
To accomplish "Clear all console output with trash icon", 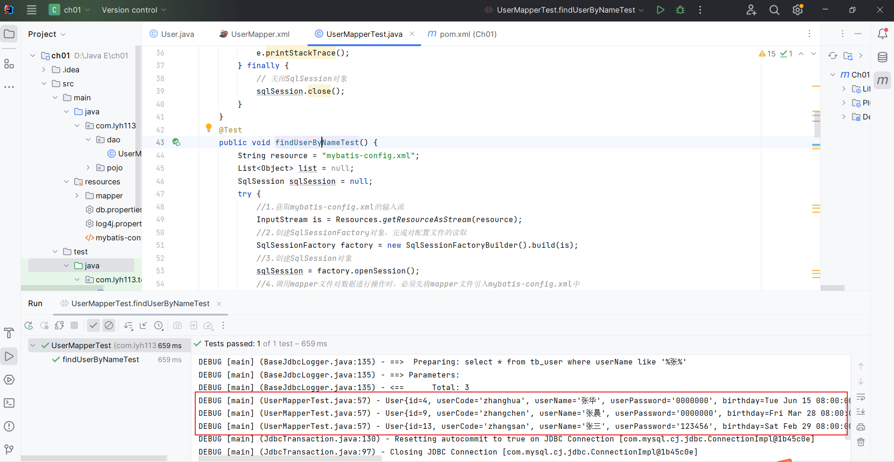I will coord(861,442).
